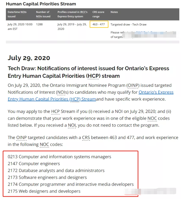
Task: Click the 'Date/time NOIs issued' column header
Action: pos(18,14)
